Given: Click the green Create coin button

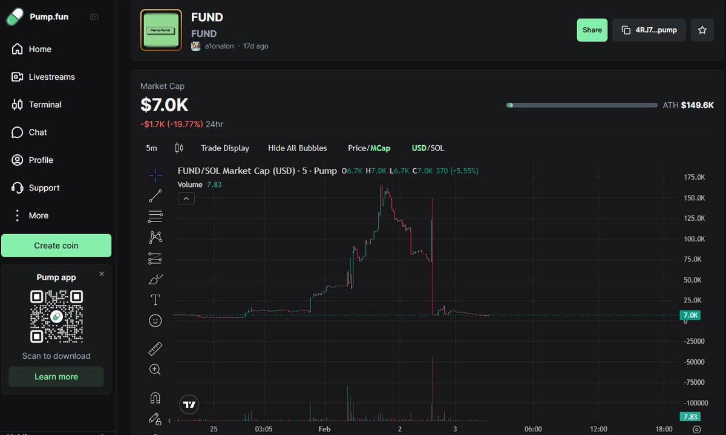Looking at the screenshot, I should 56,246.
